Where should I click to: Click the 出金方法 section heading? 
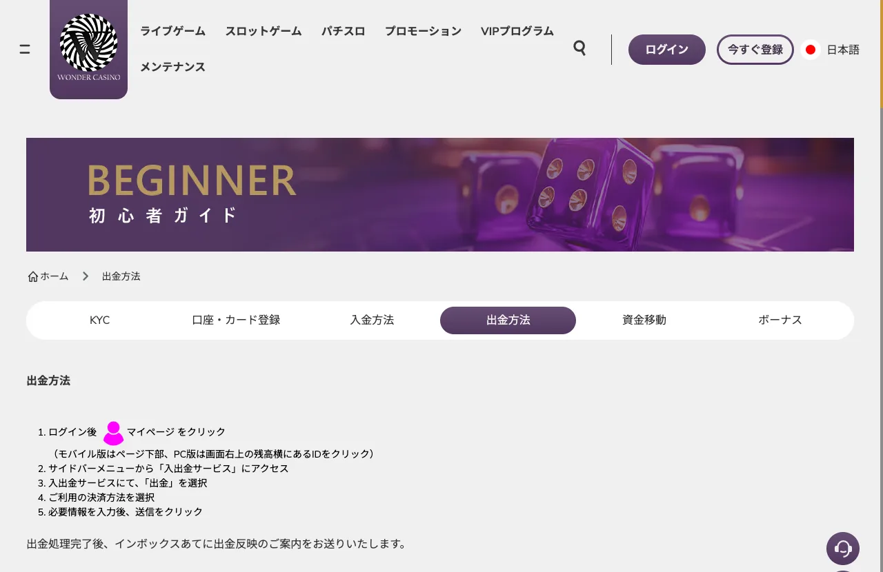tap(48, 380)
